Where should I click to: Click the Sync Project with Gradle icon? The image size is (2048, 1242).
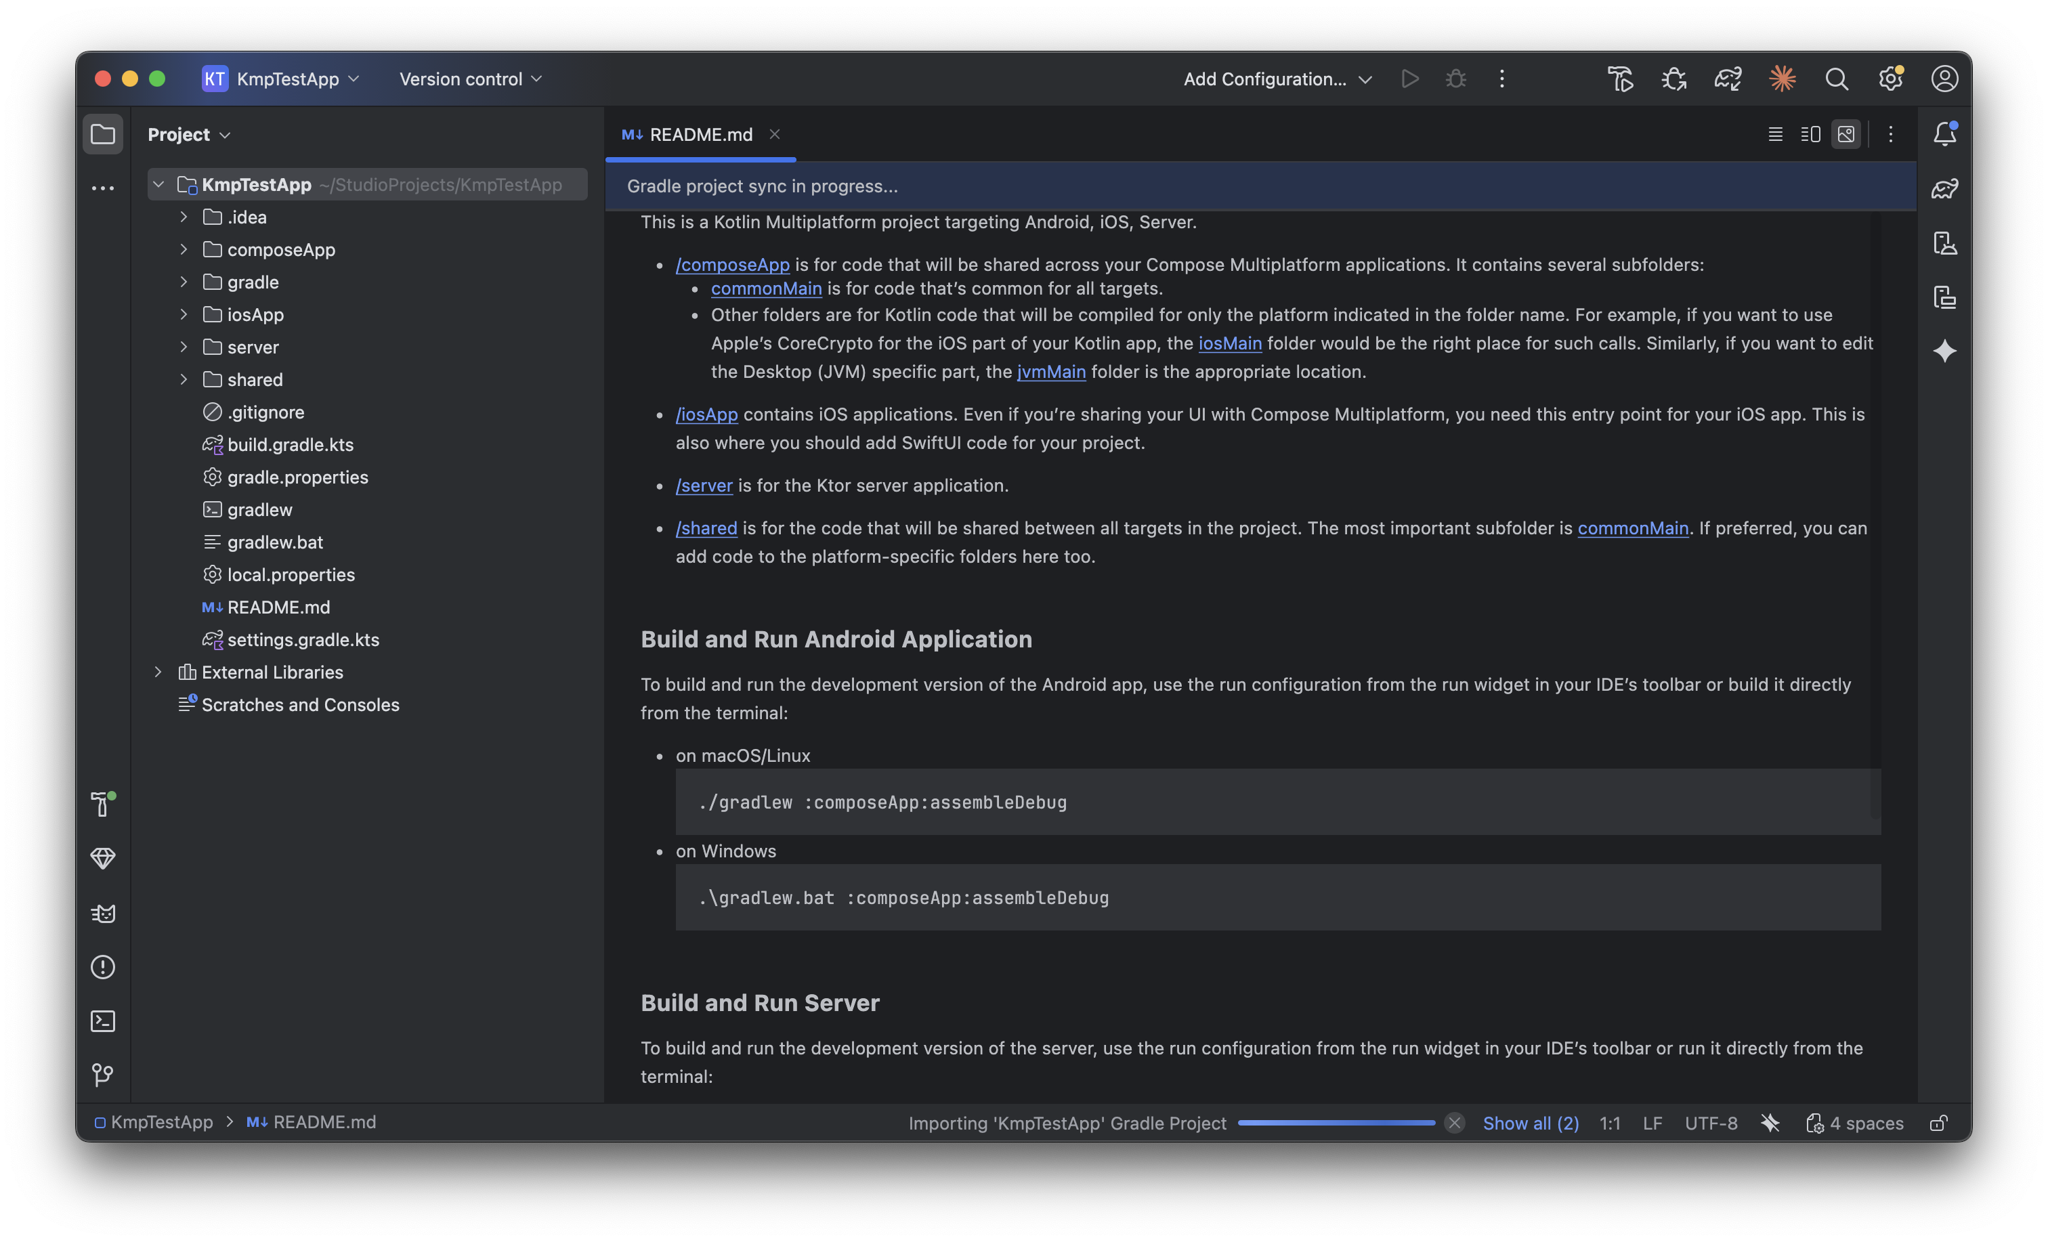[1728, 79]
